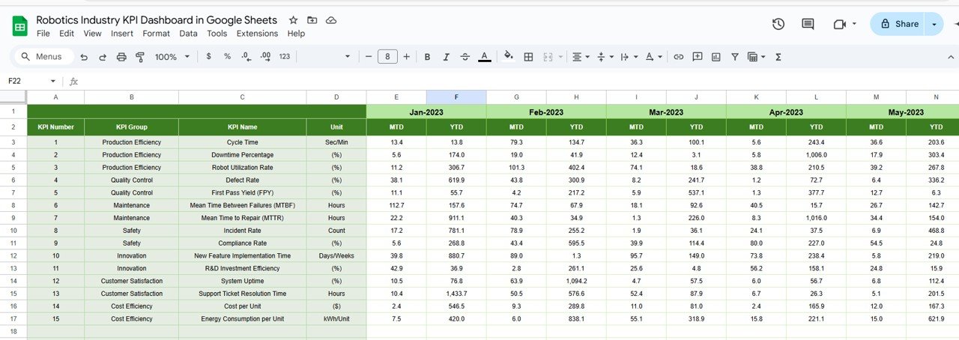959x340 pixels.
Task: Format as percent
Action: (x=227, y=57)
